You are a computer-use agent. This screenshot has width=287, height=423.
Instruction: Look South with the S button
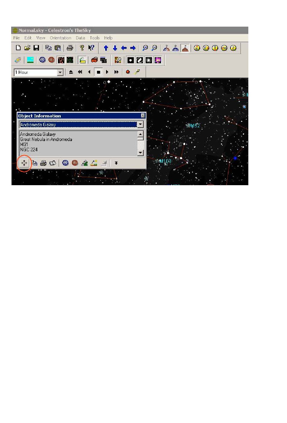pyautogui.click(x=215, y=48)
